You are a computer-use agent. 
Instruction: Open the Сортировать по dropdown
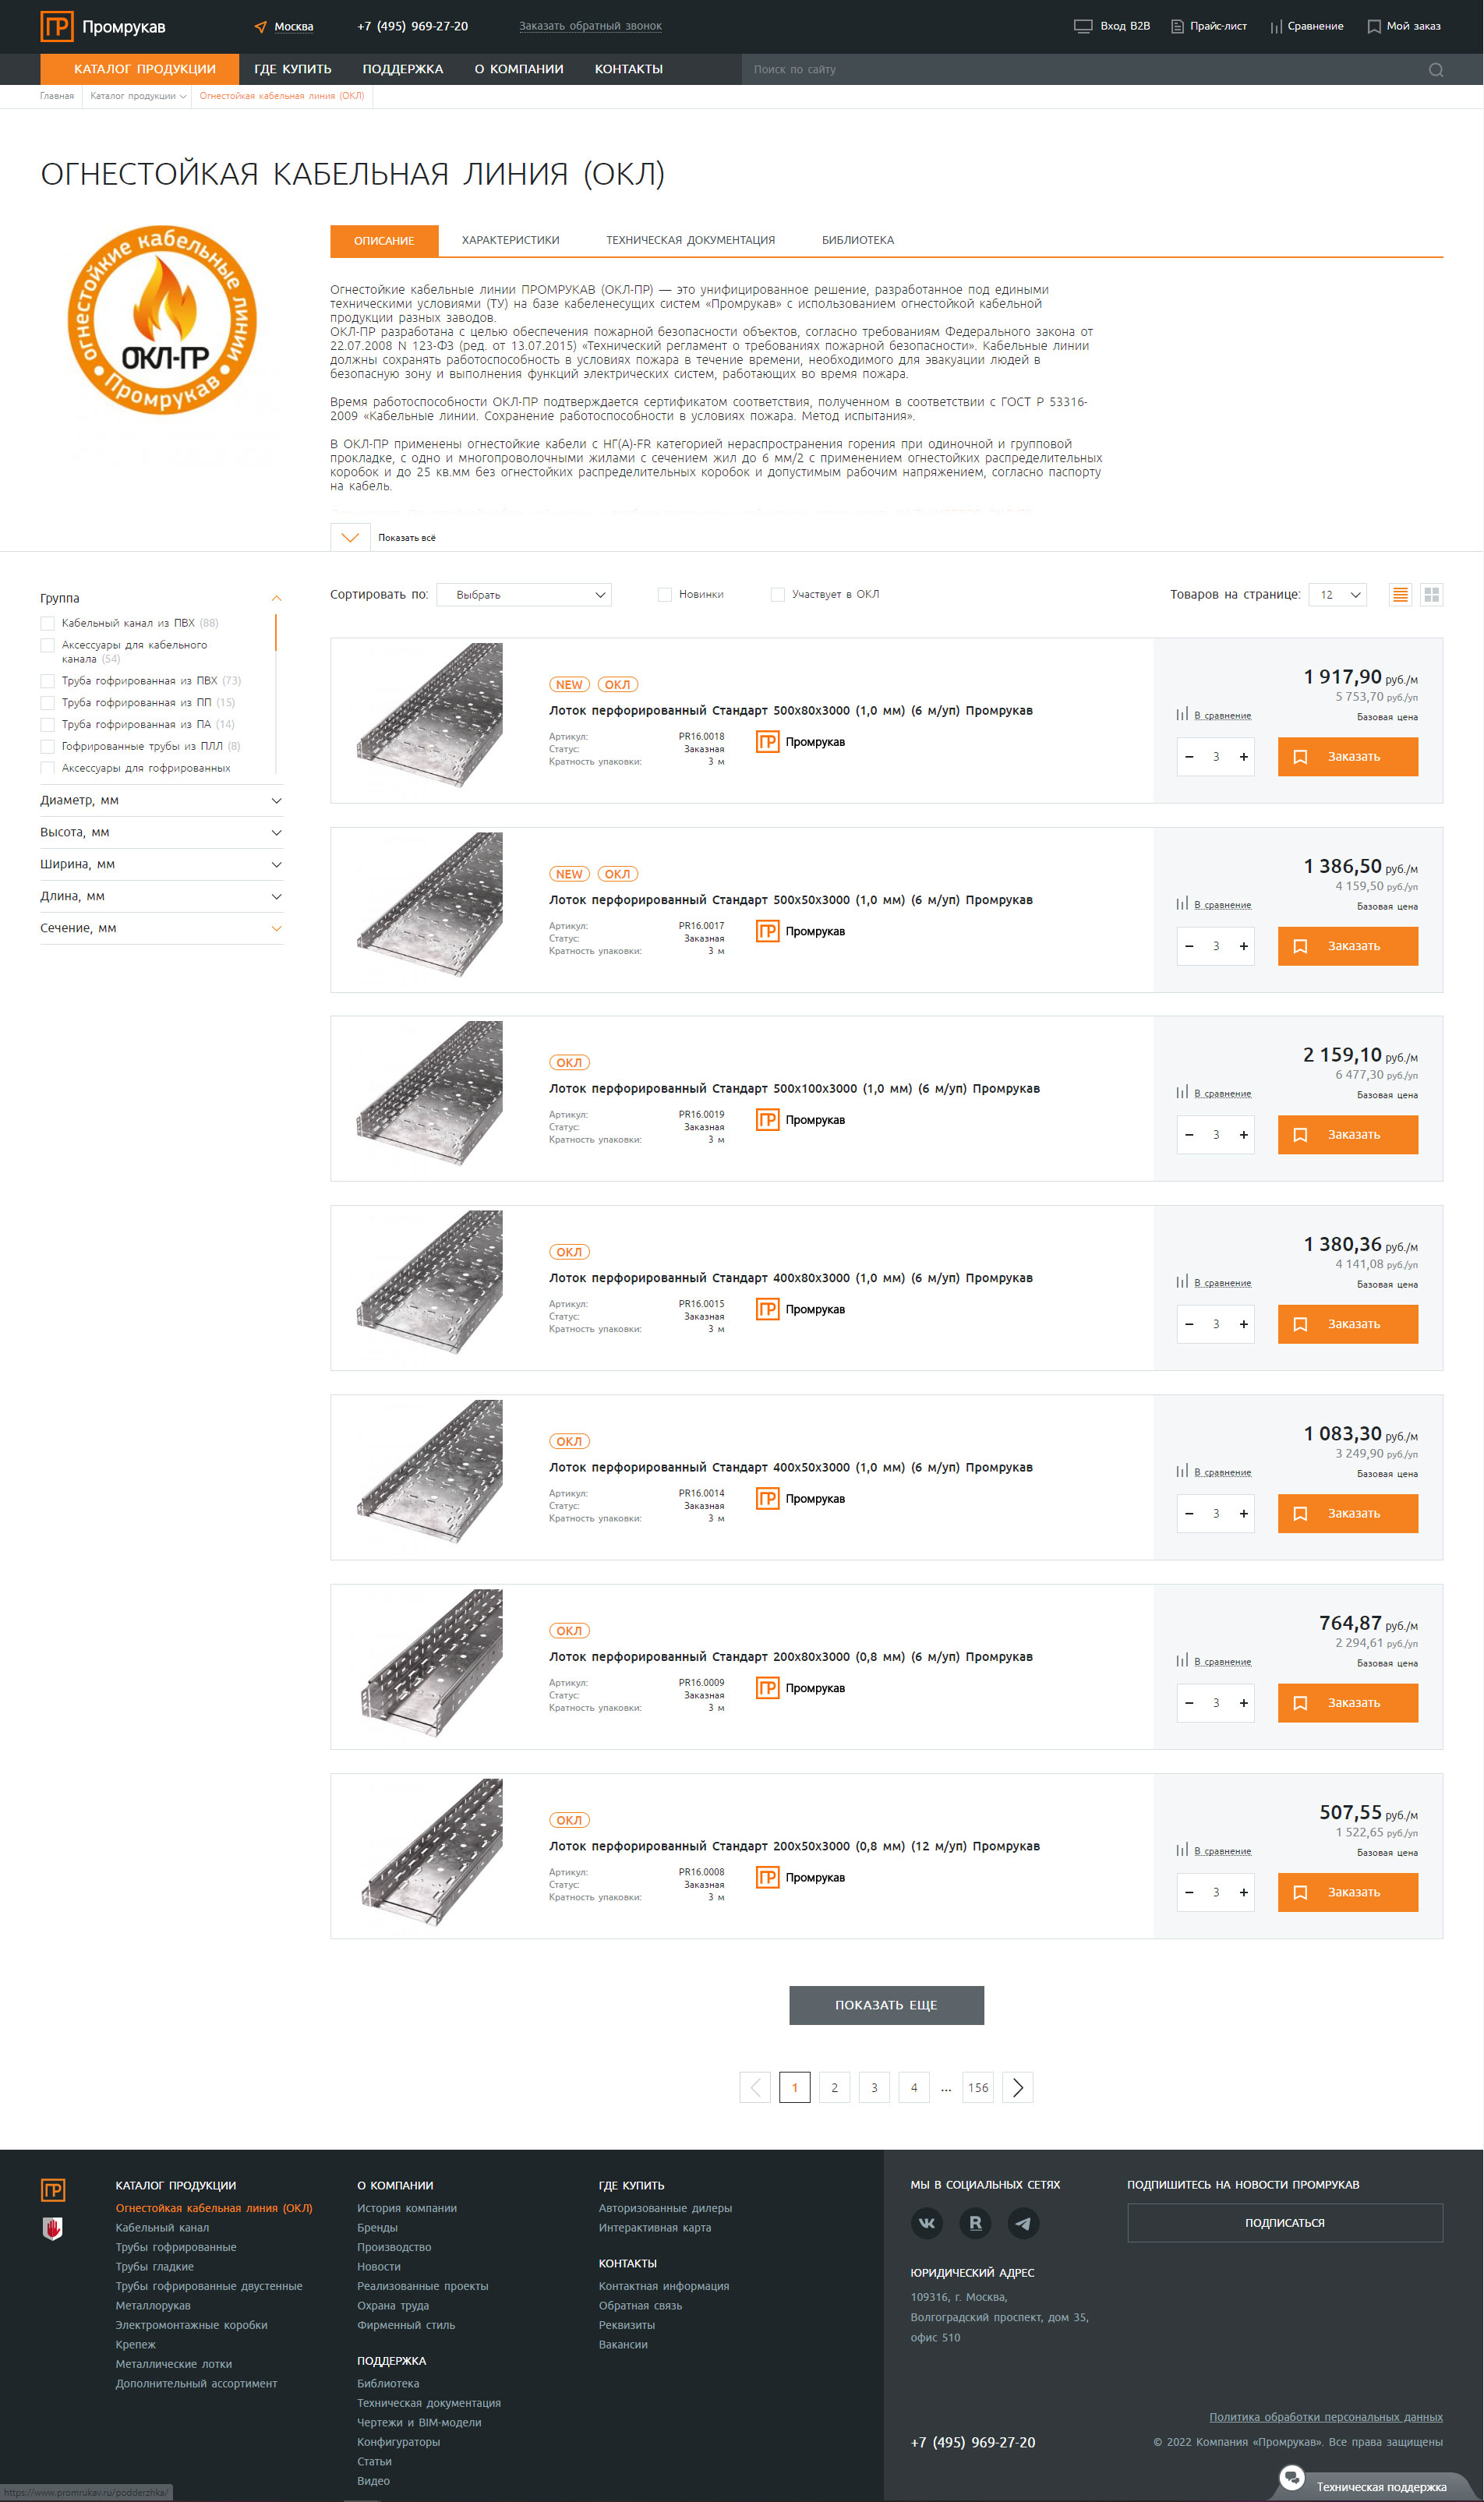tap(524, 595)
